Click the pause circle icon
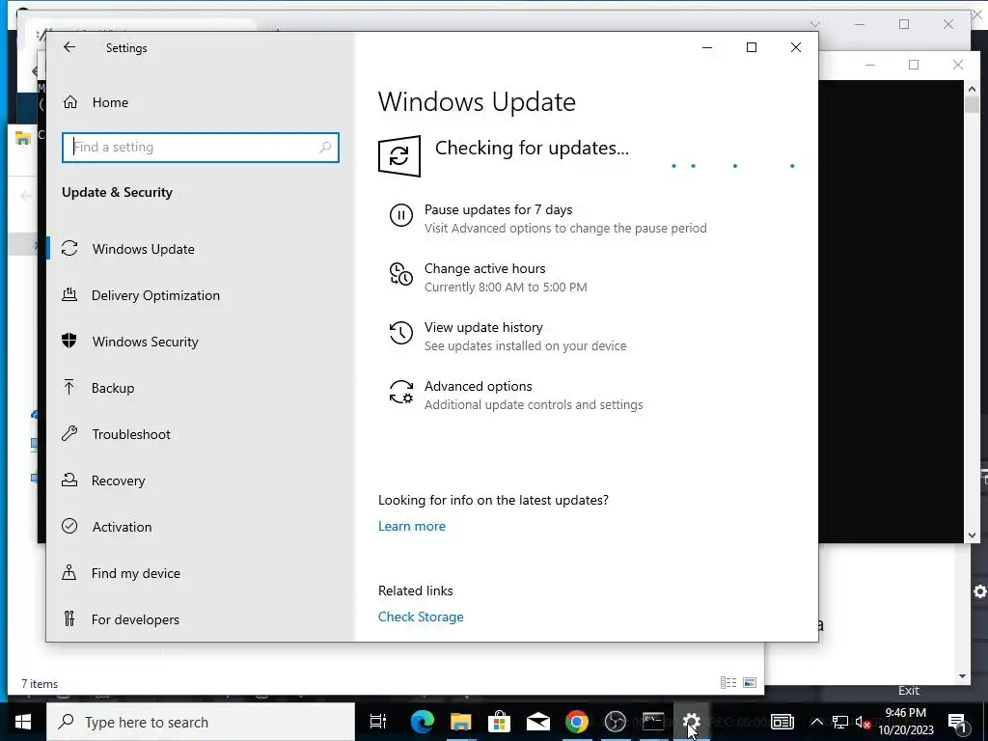Image resolution: width=988 pixels, height=741 pixels. (400, 215)
